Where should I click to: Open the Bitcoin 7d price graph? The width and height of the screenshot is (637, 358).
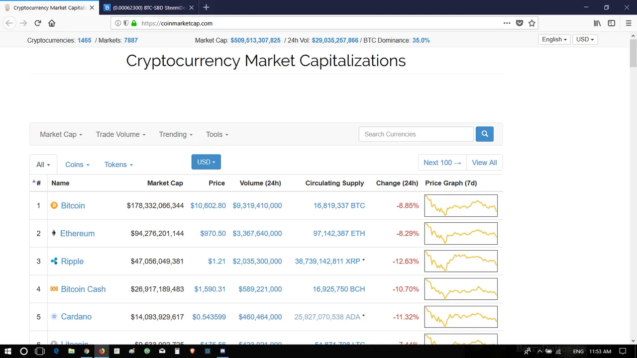pyautogui.click(x=461, y=205)
